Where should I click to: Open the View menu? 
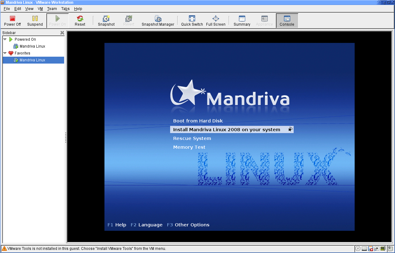pyautogui.click(x=29, y=9)
